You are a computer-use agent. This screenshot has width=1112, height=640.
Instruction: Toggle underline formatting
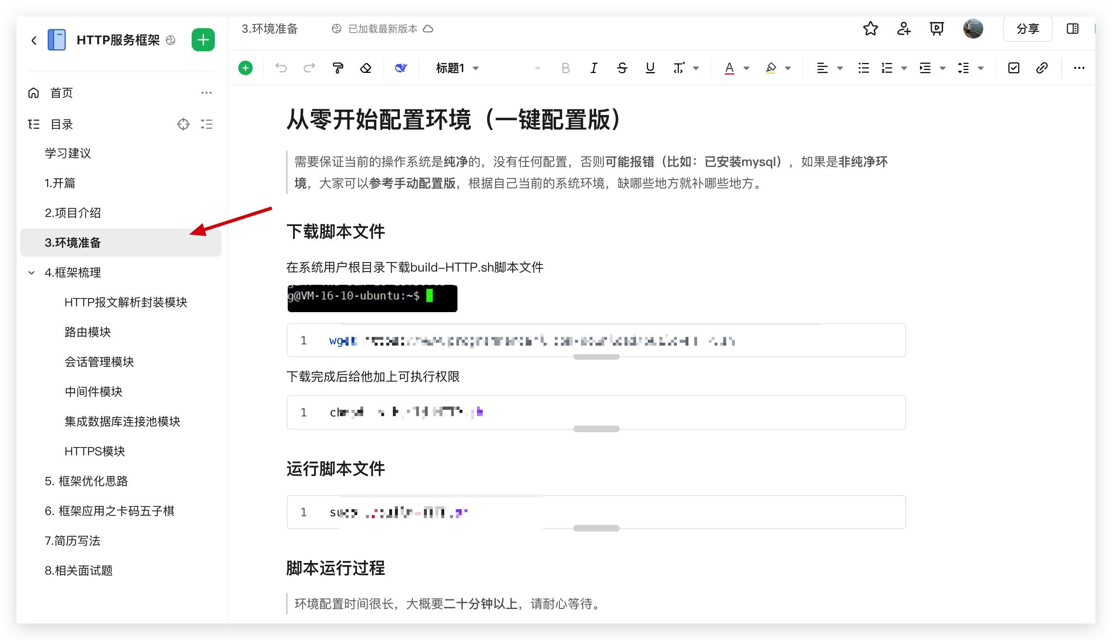point(650,68)
